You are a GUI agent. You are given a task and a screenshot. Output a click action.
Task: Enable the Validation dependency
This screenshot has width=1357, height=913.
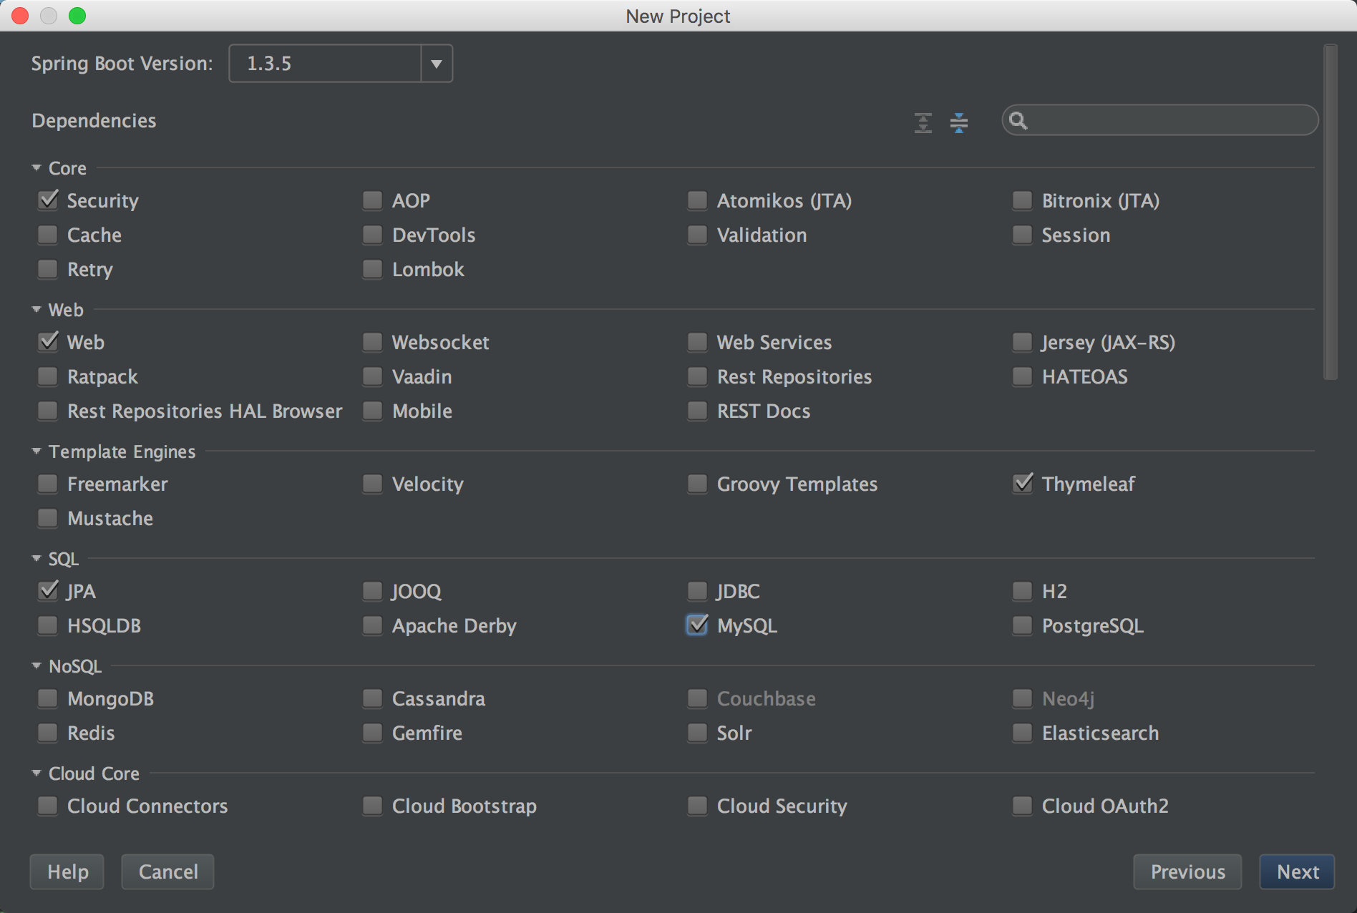[697, 234]
